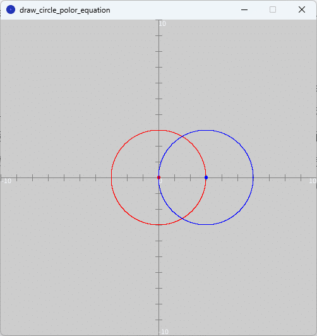This screenshot has width=317, height=336.
Task: Click the '-10' label at y-axis bottom
Action: [x=164, y=332]
